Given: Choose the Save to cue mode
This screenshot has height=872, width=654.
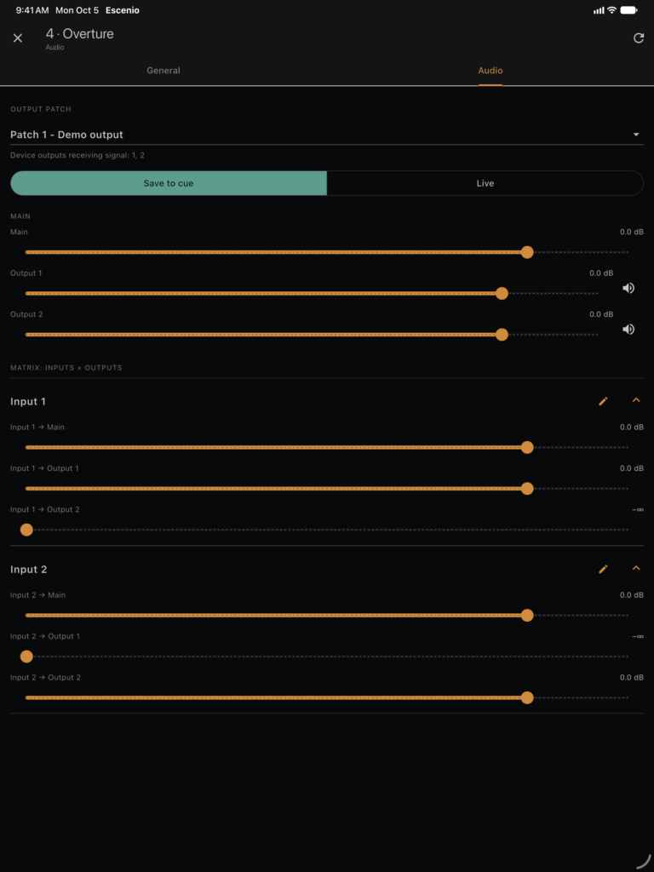Looking at the screenshot, I should pos(169,183).
